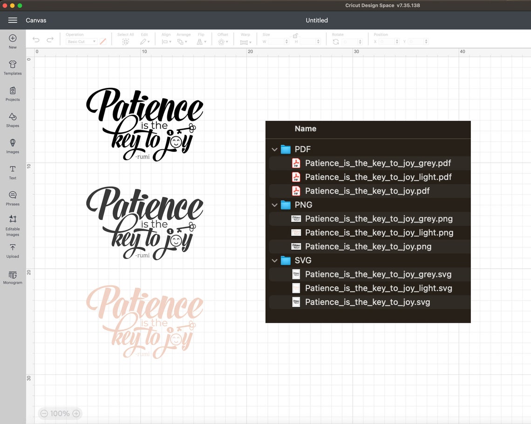Open the Images library
This screenshot has width=531, height=424.
point(12,146)
